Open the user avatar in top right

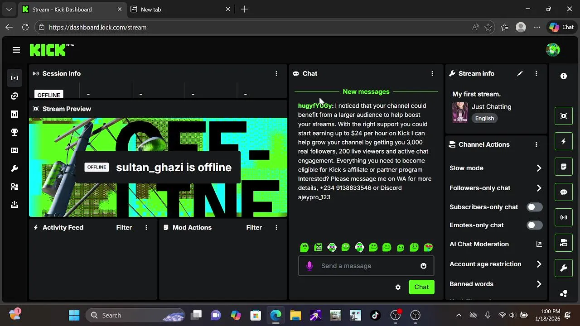coord(553,50)
